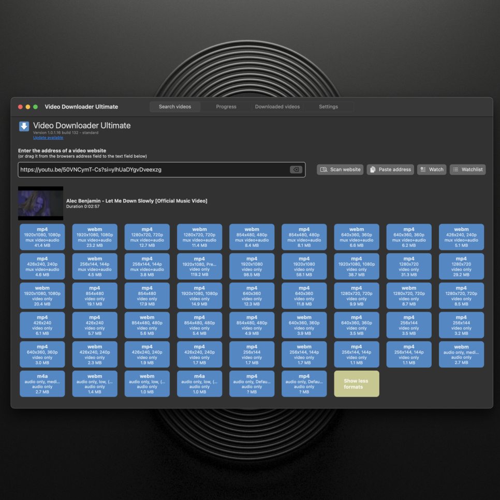Select mp4 854x480 video only 19.1 MB
Image resolution: width=500 pixels, height=500 pixels.
click(x=95, y=296)
